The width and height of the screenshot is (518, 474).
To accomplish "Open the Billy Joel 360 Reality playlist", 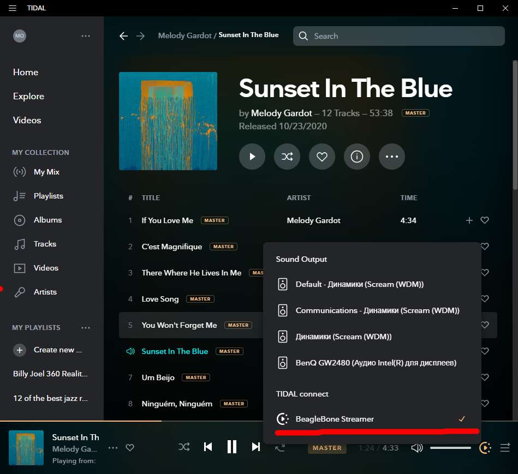I will click(x=50, y=374).
